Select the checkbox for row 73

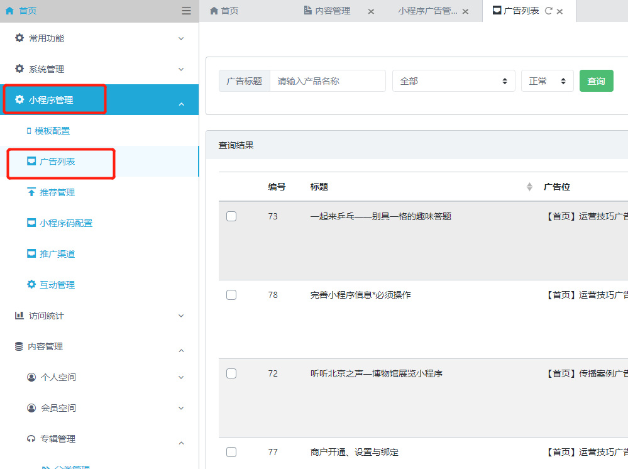231,216
